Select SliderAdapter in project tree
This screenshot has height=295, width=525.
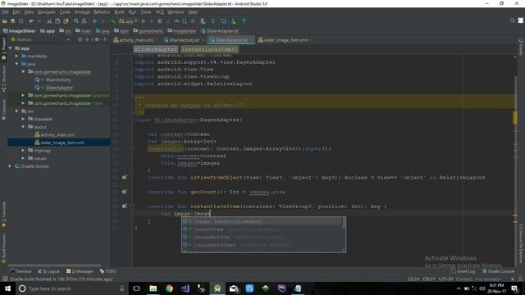click(59, 88)
